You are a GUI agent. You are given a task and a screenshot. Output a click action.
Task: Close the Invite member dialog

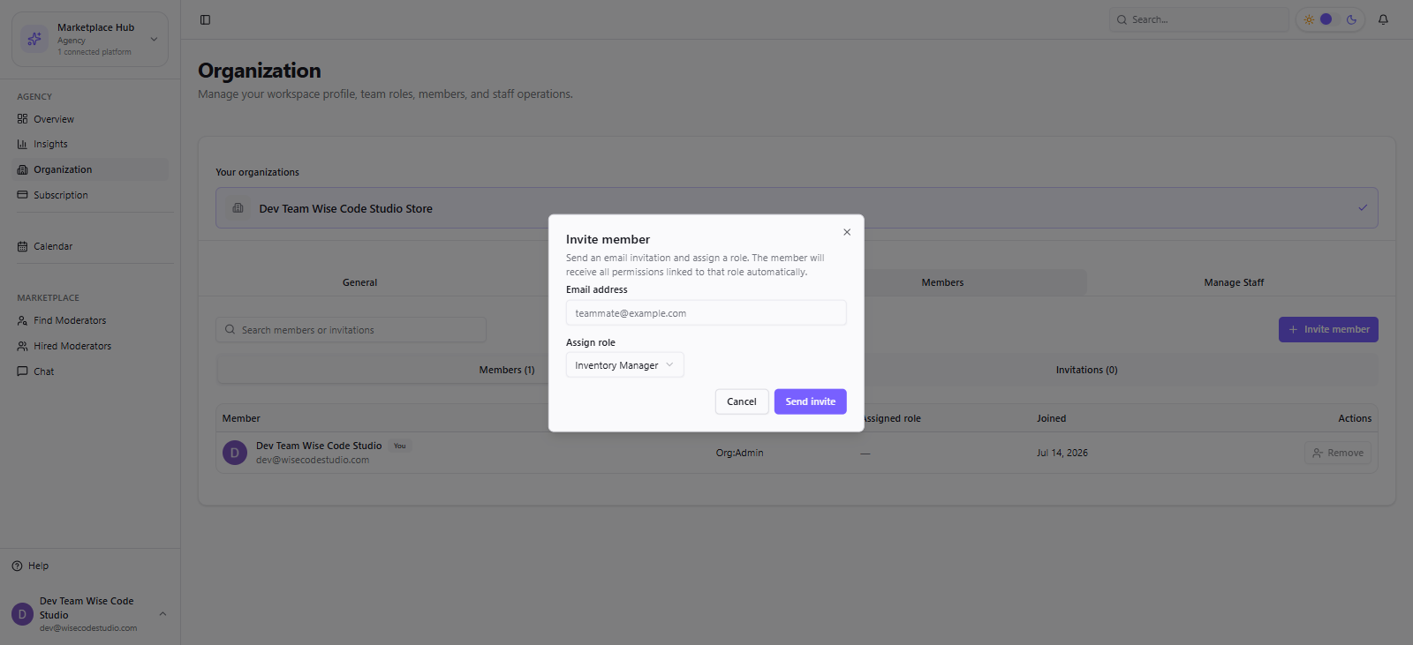[847, 232]
